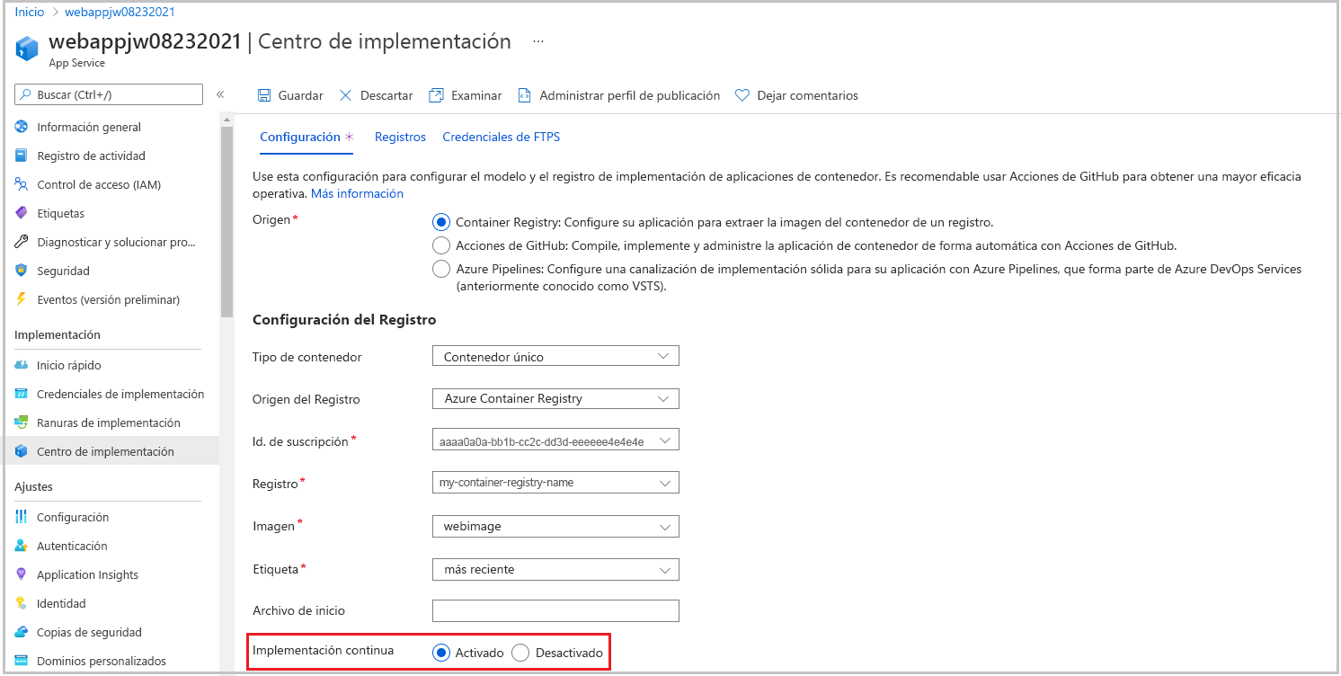Switch to the Credenciales de FTPS tab
Screen dimensions: 1341x676
(x=501, y=137)
